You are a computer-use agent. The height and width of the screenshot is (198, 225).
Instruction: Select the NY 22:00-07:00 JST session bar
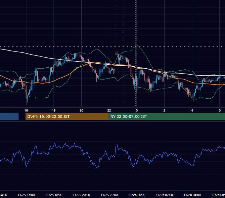click(x=166, y=116)
